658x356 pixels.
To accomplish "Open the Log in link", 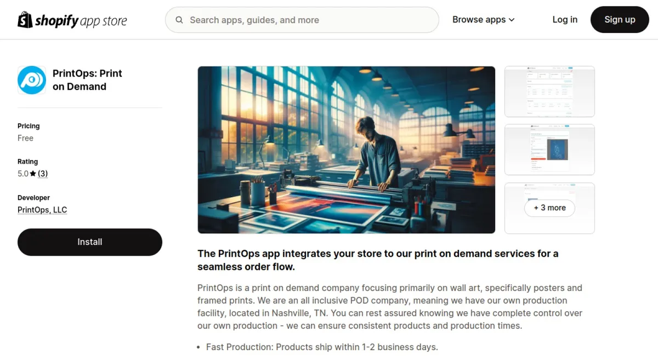I will tap(565, 20).
